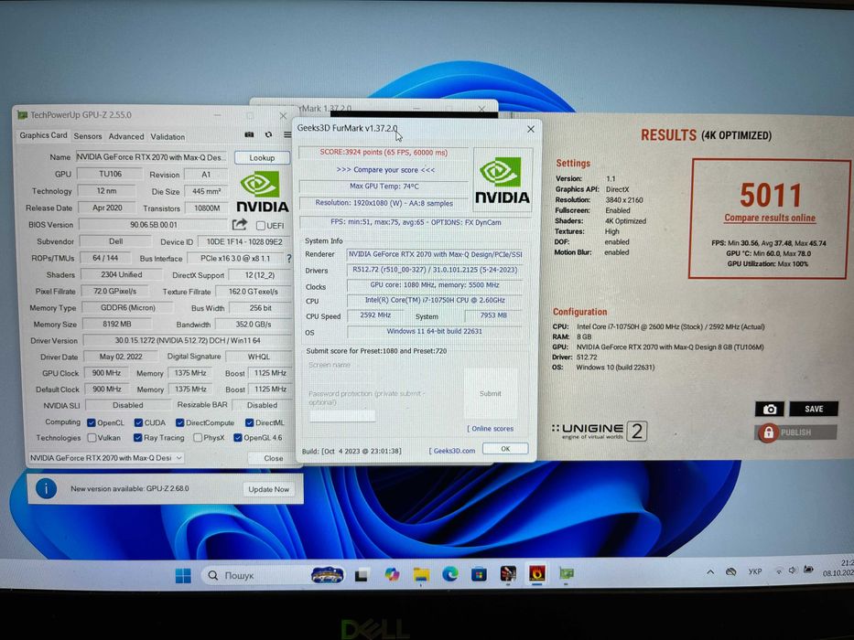Open Microsoft Edge on taskbar

point(449,573)
